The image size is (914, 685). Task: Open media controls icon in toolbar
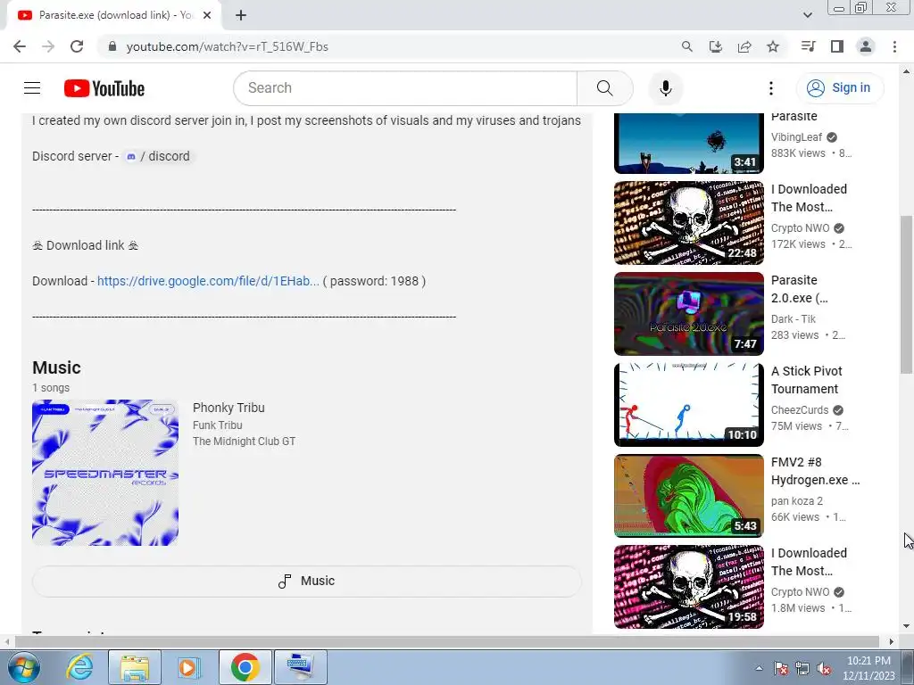click(x=808, y=46)
